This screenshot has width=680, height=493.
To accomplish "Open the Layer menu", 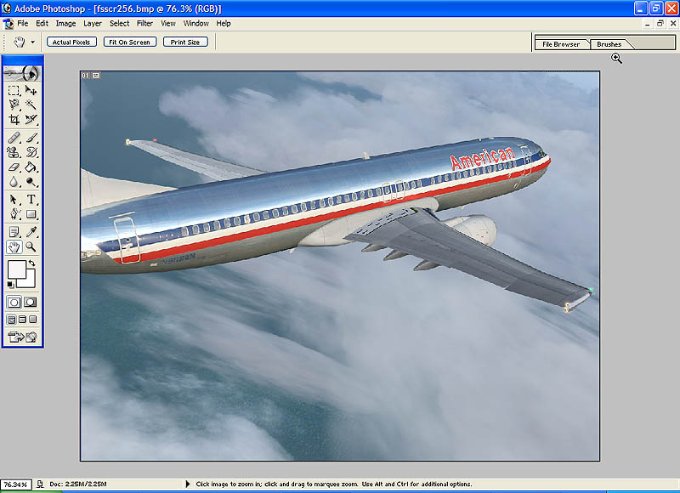I will pos(92,24).
